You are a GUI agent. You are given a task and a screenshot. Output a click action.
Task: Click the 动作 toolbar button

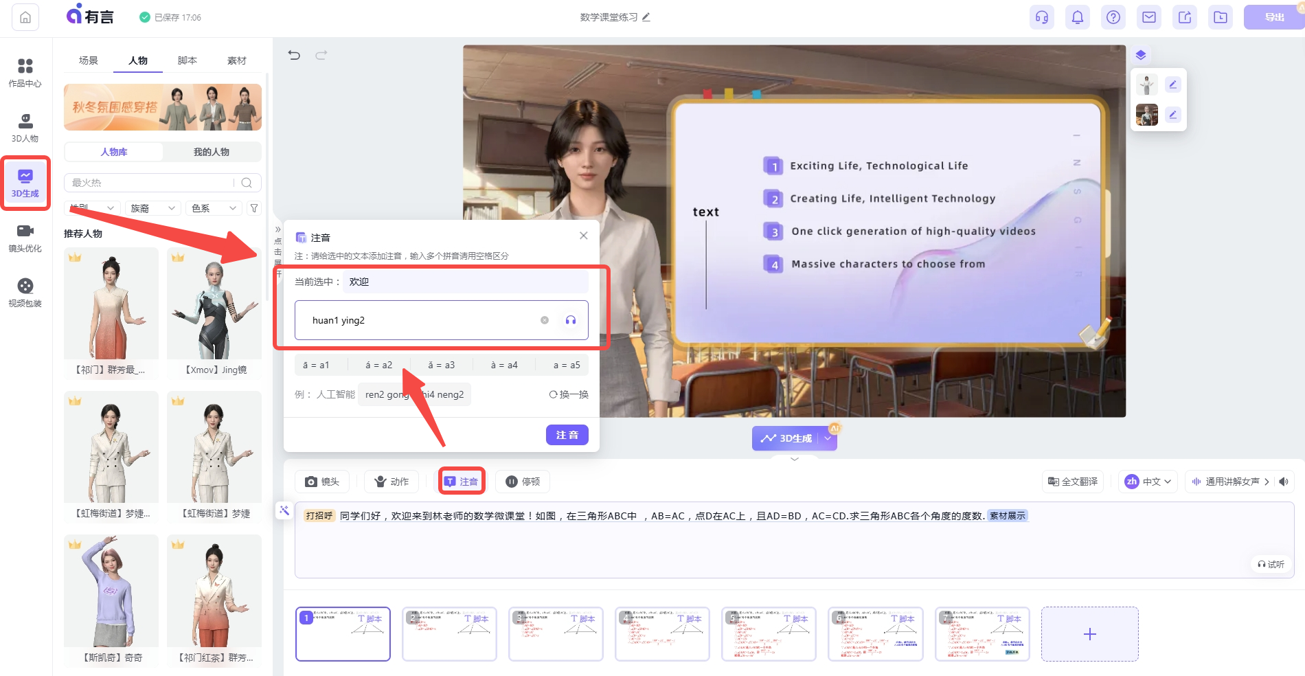391,482
